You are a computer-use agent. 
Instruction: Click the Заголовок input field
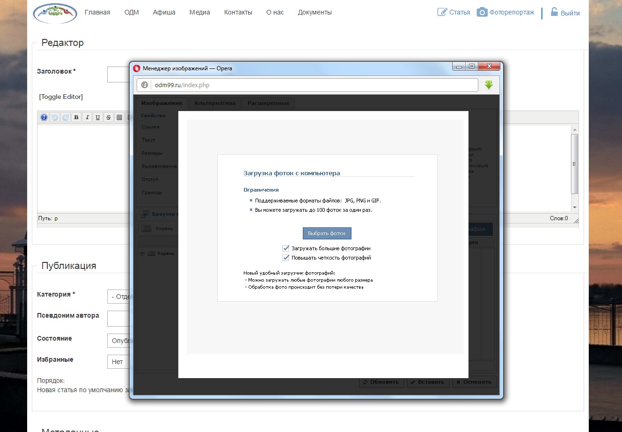pos(118,74)
